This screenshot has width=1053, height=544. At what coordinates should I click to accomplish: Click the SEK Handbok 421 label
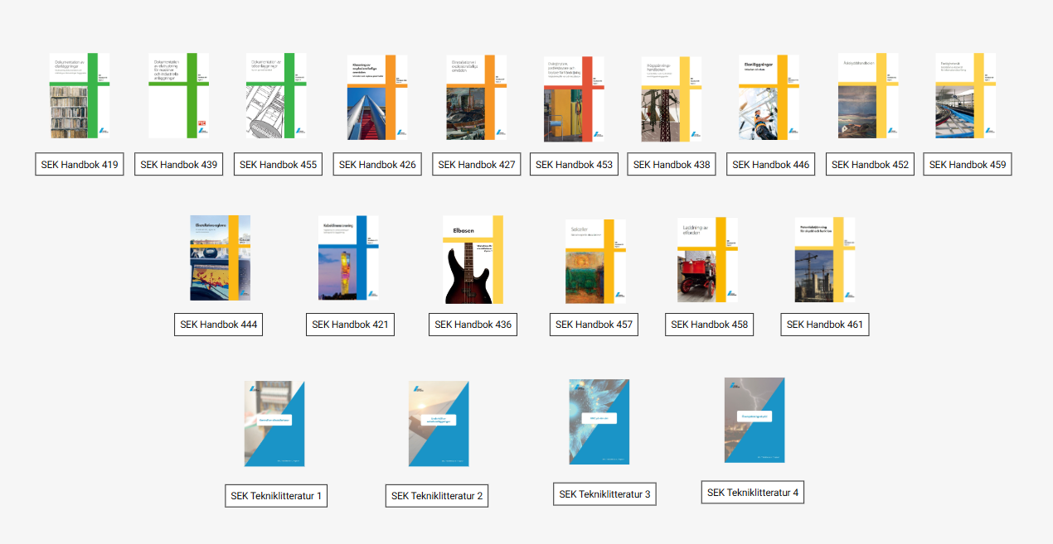pos(350,325)
